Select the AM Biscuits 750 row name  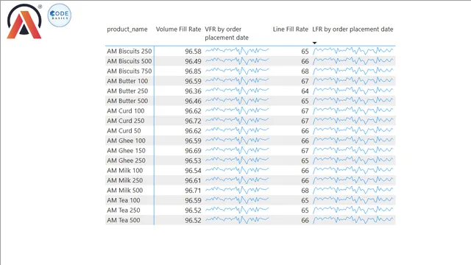coord(130,71)
